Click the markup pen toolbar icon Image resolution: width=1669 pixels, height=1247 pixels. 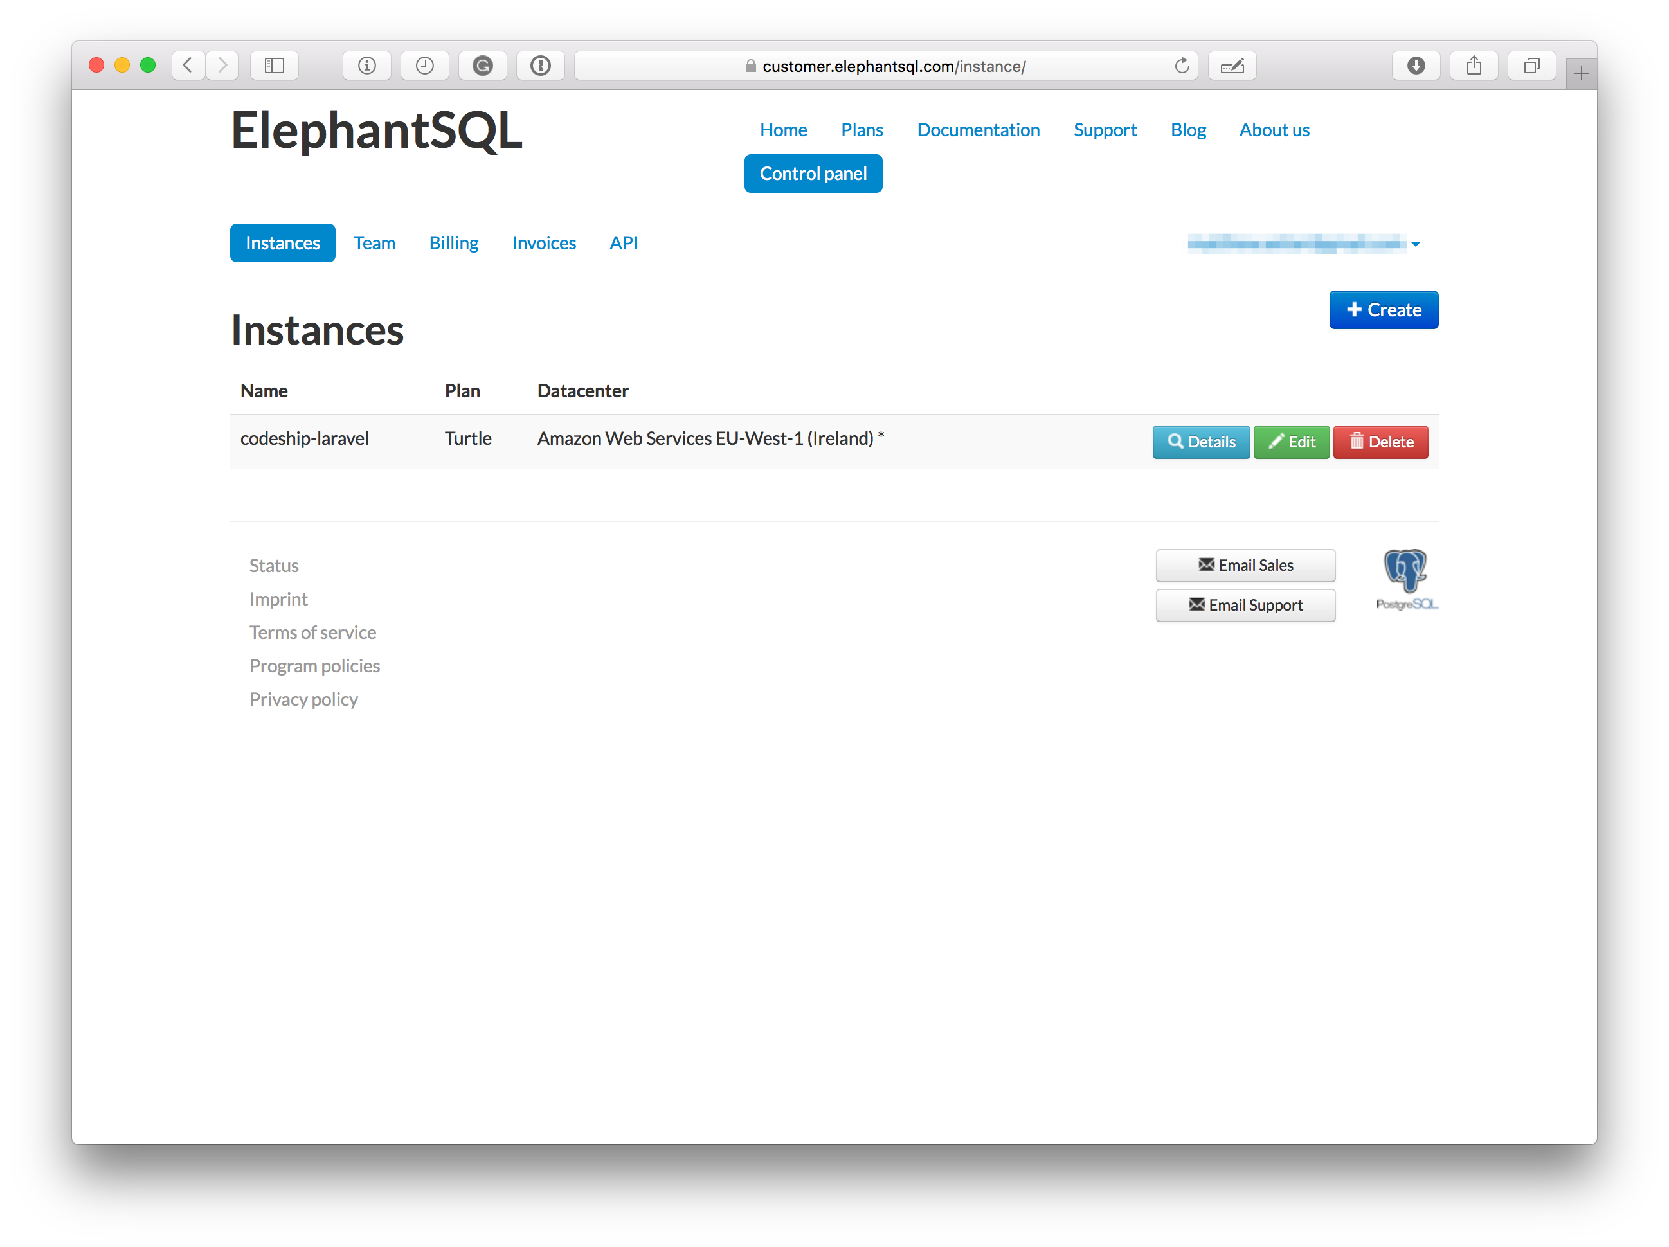tap(1232, 66)
